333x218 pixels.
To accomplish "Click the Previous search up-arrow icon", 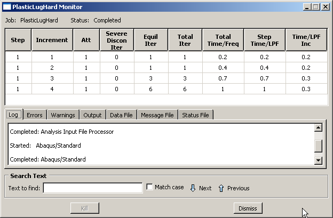I will pyautogui.click(x=221, y=188).
